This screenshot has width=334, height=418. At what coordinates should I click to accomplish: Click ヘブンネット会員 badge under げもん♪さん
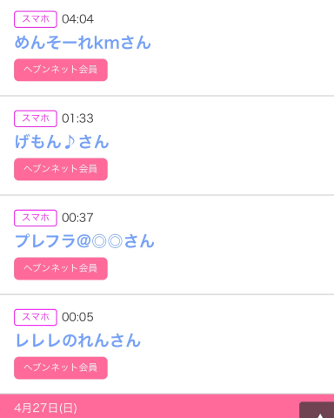61,169
